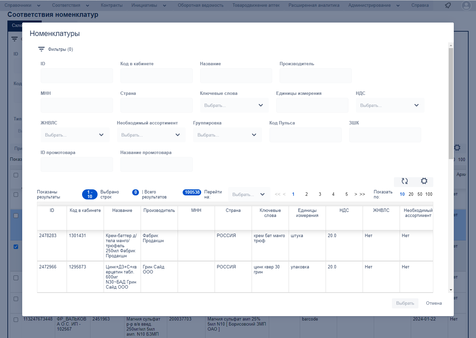Image resolution: width=476 pixels, height=338 pixels.
Task: Click the Выбрать button
Action: pyautogui.click(x=405, y=303)
